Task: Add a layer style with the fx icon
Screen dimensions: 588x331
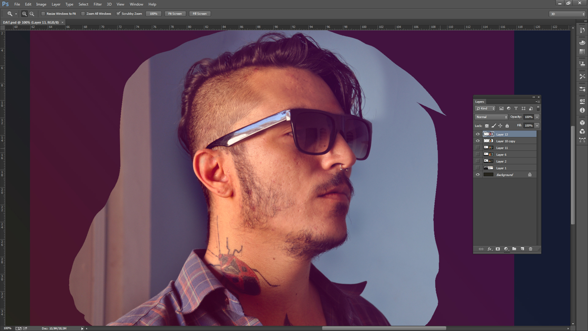Action: click(x=489, y=248)
